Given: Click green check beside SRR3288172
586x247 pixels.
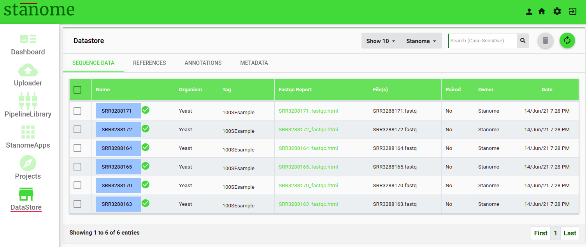Looking at the screenshot, I should point(146,129).
